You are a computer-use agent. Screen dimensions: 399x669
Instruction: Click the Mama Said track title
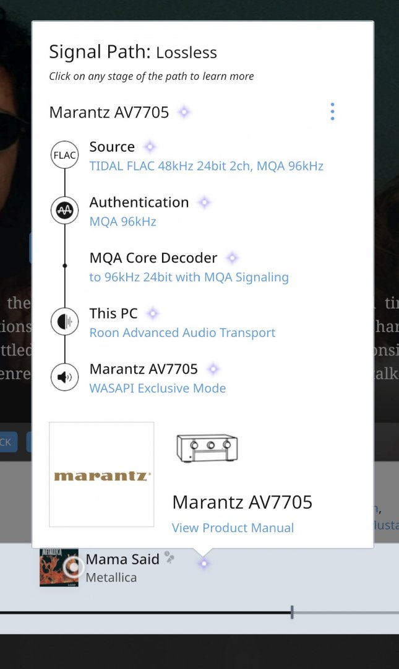click(122, 559)
